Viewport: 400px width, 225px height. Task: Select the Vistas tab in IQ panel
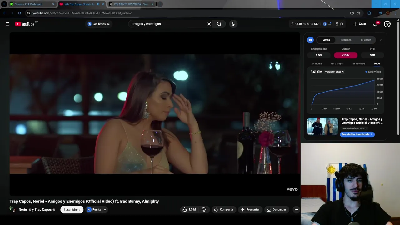pyautogui.click(x=326, y=40)
